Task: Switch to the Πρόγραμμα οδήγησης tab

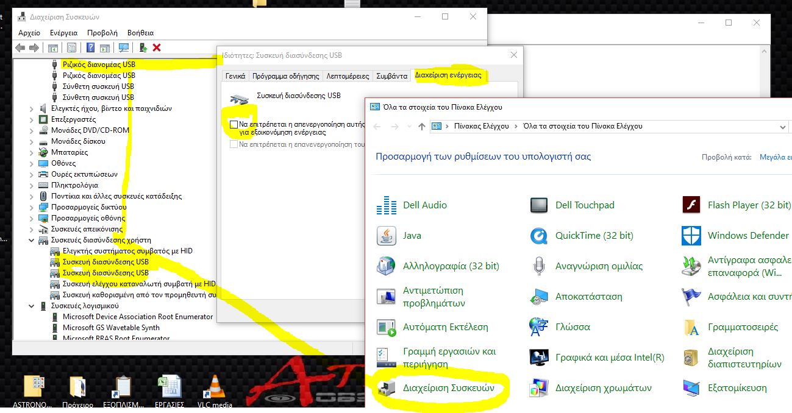Action: point(285,76)
